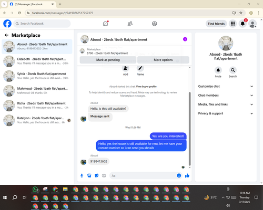This screenshot has height=210, width=263.
Task: Attach a photo using image icon
Action: 89,175
